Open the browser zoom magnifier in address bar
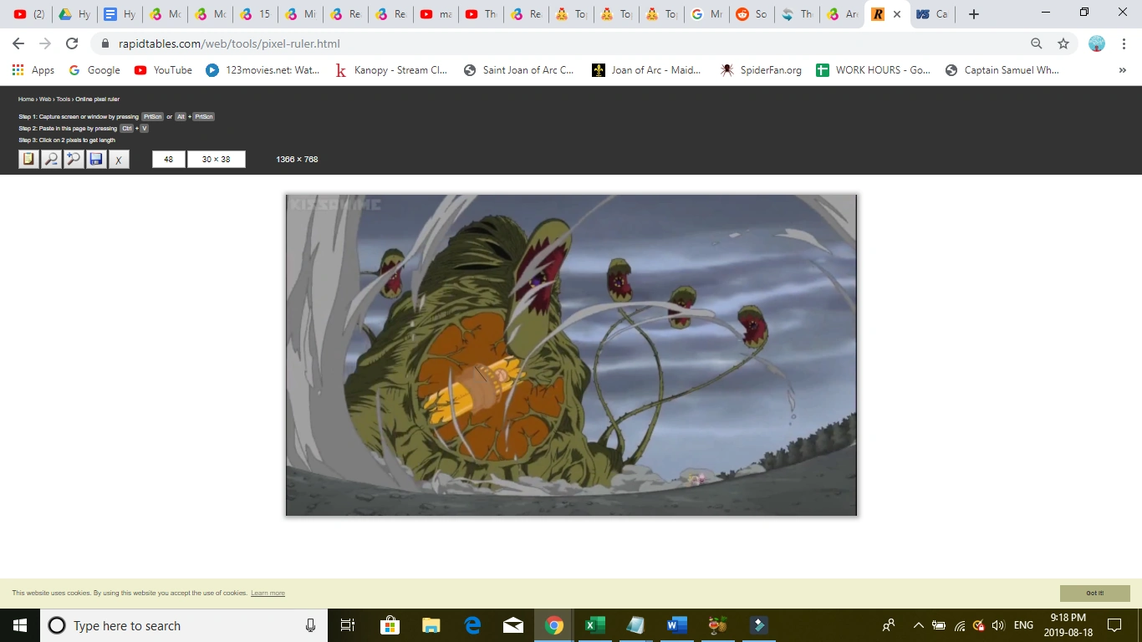 [1037, 43]
